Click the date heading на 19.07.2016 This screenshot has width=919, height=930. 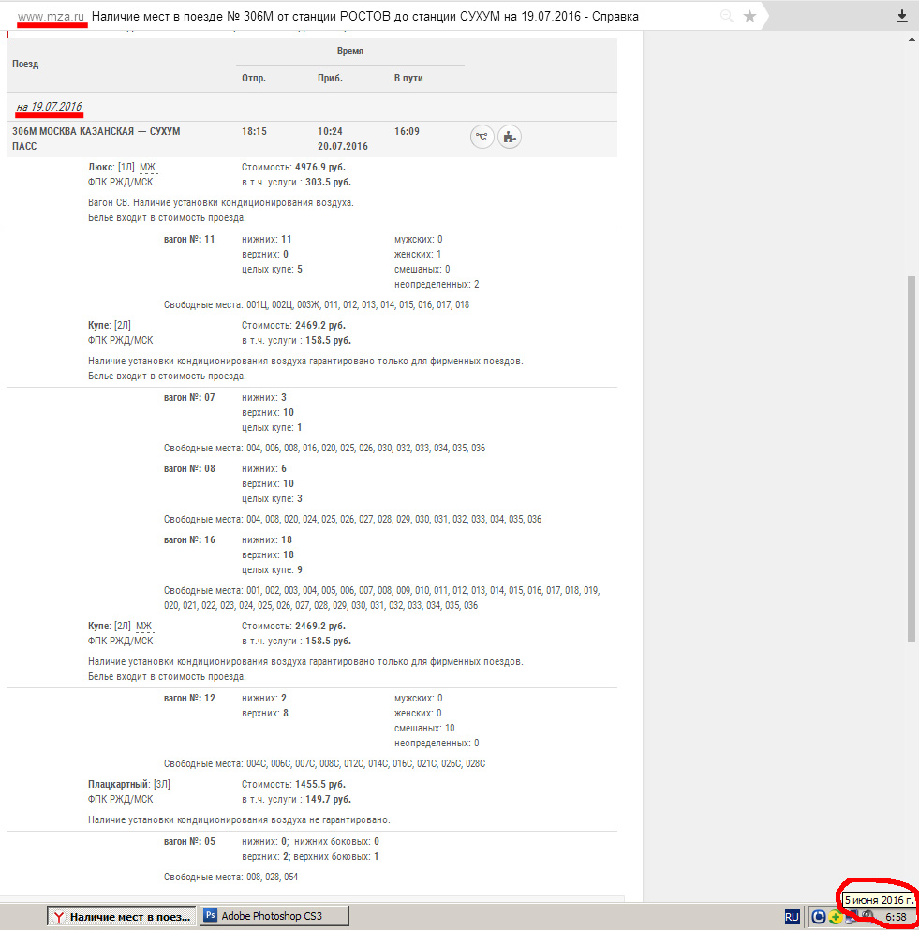[49, 107]
